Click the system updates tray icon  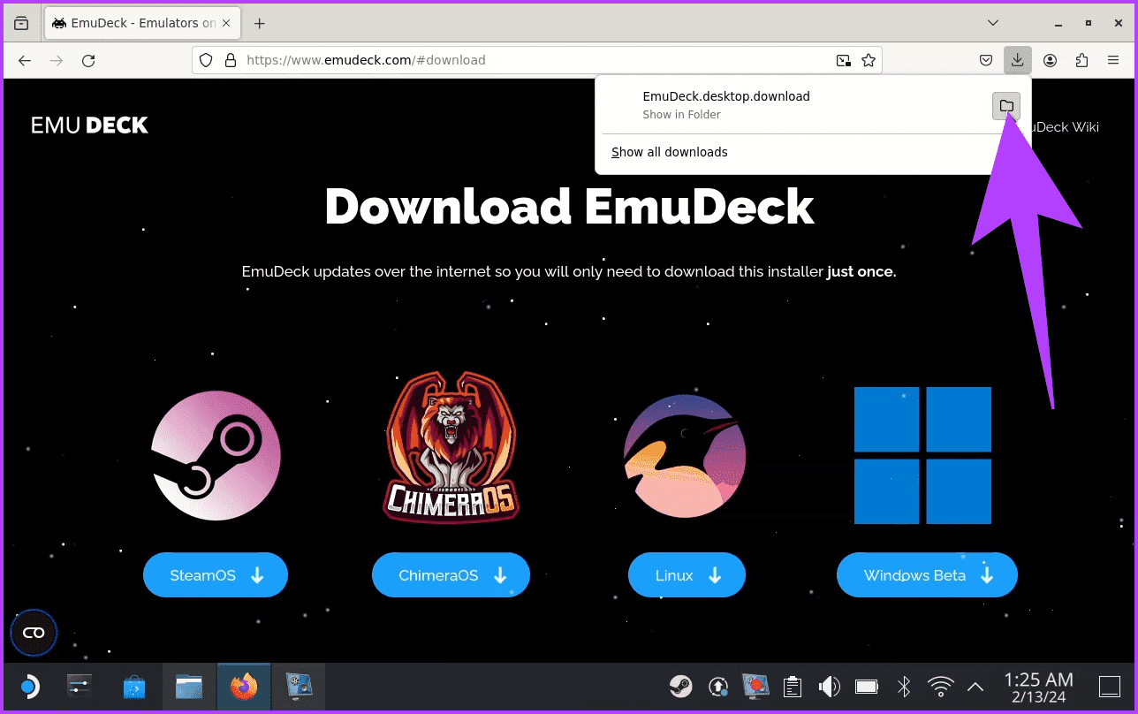click(x=718, y=687)
